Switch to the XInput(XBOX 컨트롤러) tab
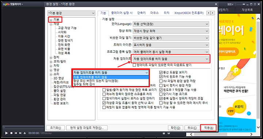 (x=189, y=13)
